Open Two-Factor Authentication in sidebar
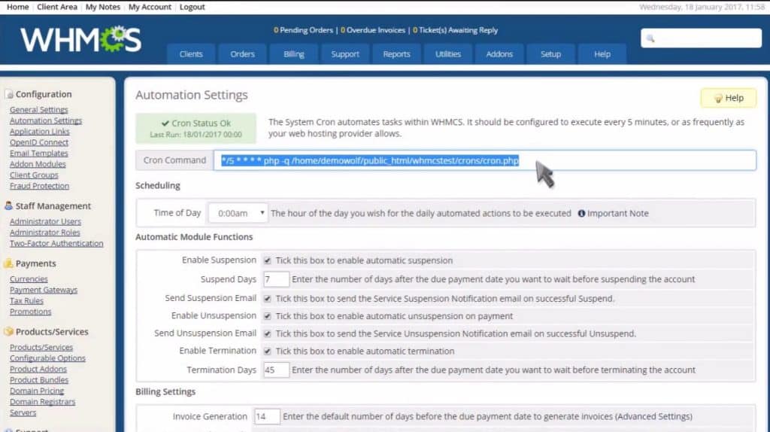The image size is (770, 432). 56,243
